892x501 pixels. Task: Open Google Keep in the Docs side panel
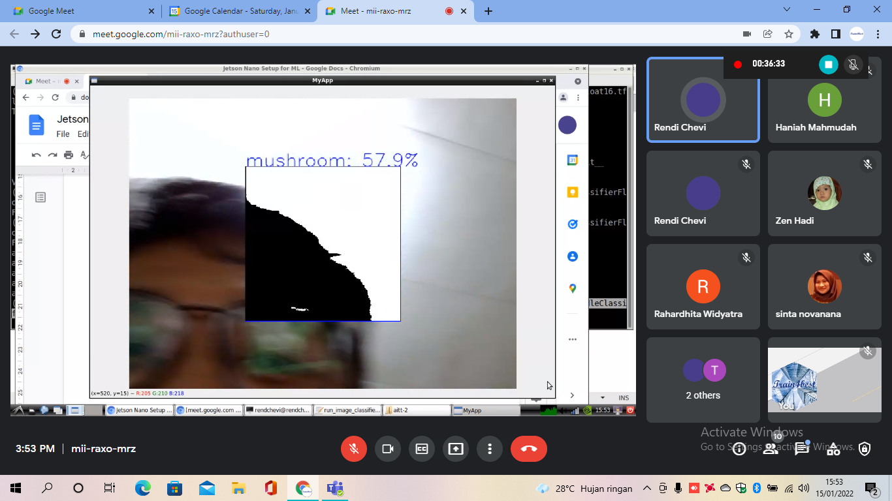click(x=573, y=192)
